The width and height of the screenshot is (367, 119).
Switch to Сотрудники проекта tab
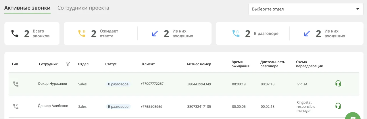[x=83, y=8]
